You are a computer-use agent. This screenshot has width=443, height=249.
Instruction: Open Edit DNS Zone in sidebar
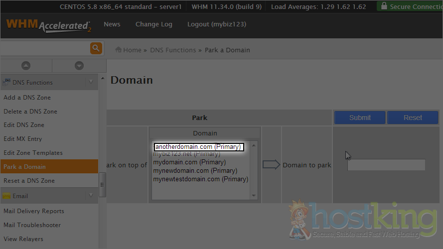[24, 125]
